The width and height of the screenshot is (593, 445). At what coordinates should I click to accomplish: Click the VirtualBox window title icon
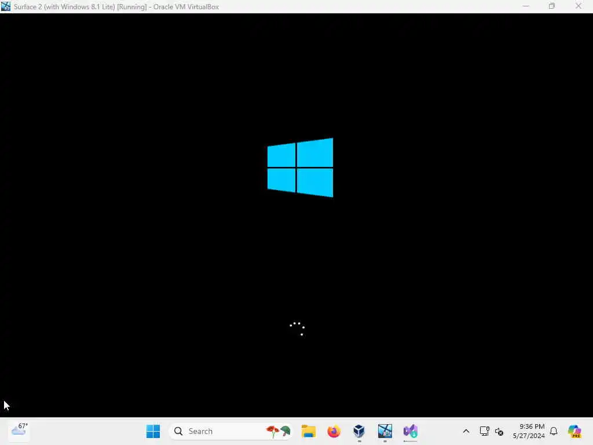click(x=6, y=6)
